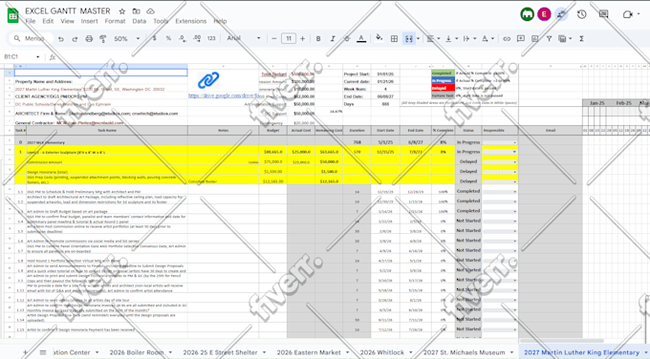Open text rotation dropdown
Screen dimensions: 650x359
pyautogui.click(x=487, y=38)
